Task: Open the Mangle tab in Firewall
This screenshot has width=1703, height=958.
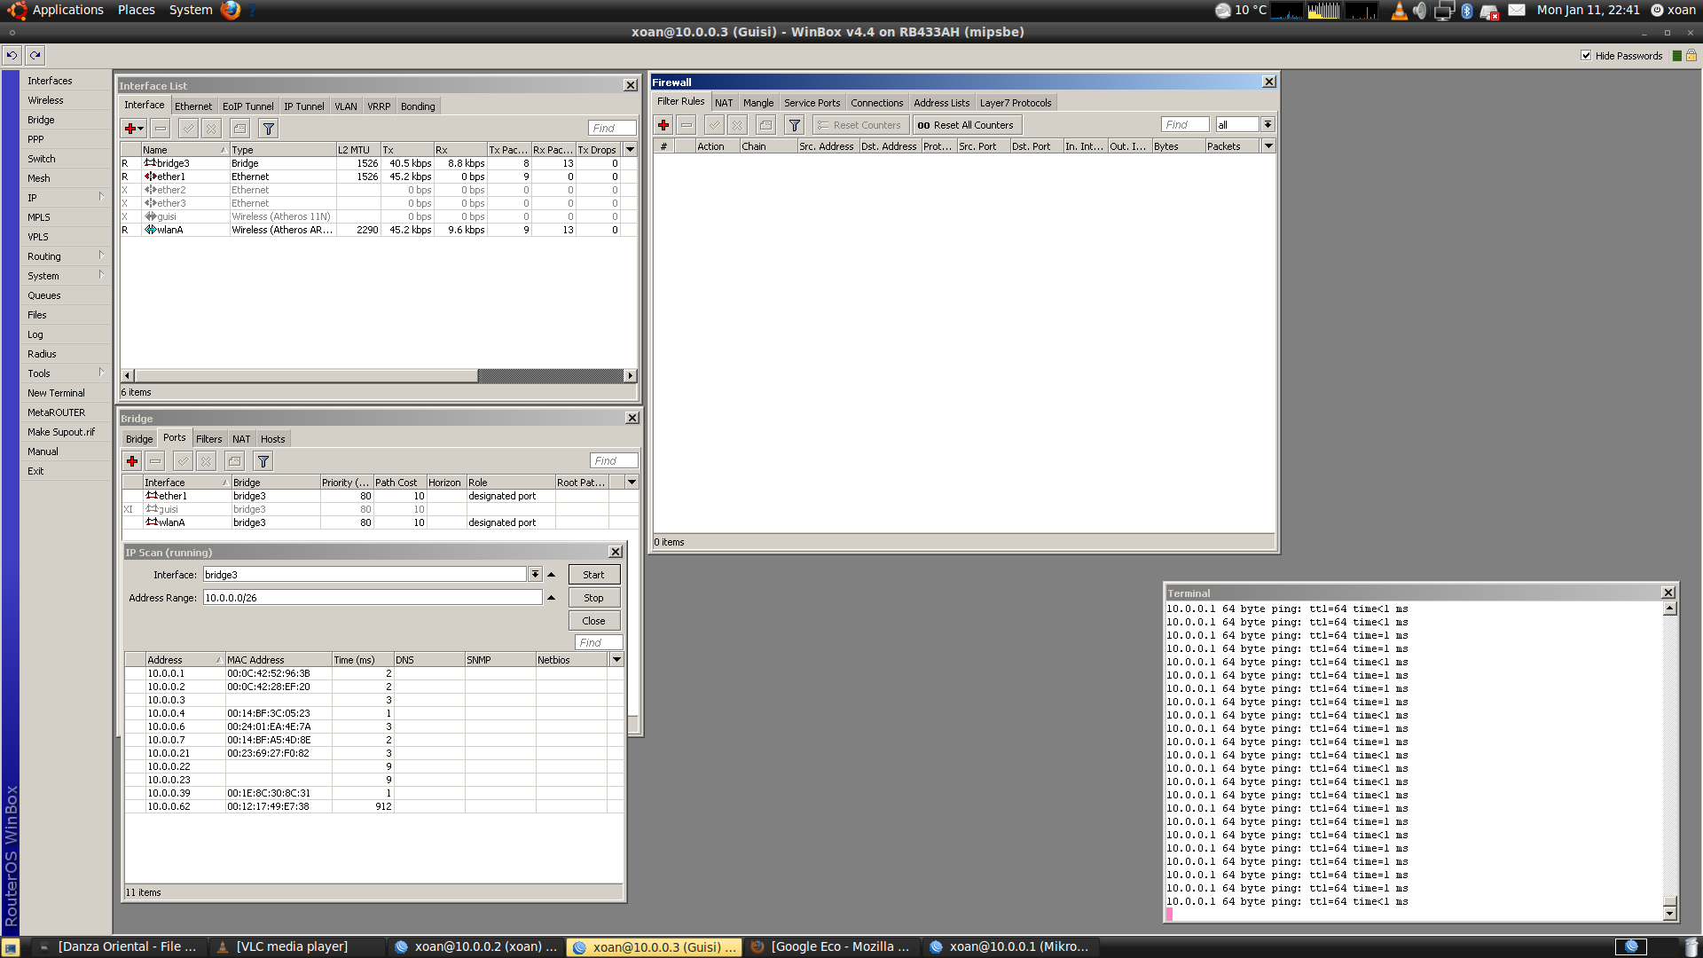Action: click(758, 103)
